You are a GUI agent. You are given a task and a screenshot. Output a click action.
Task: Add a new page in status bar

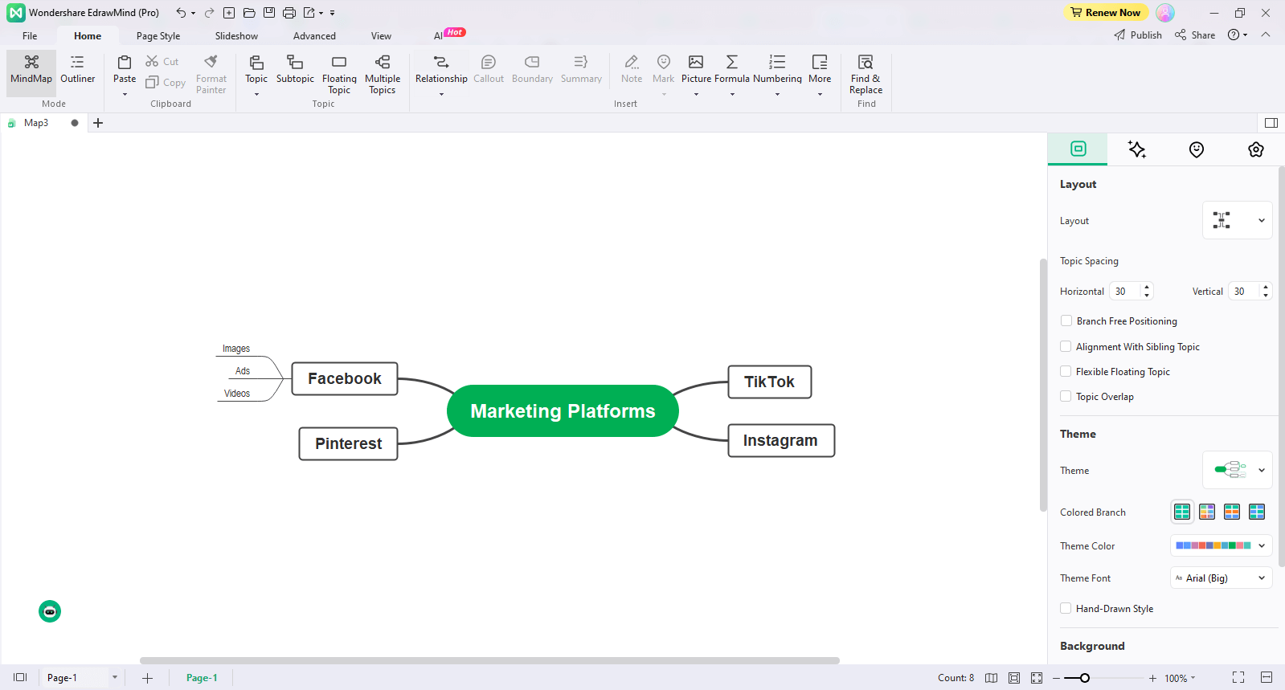(x=147, y=678)
